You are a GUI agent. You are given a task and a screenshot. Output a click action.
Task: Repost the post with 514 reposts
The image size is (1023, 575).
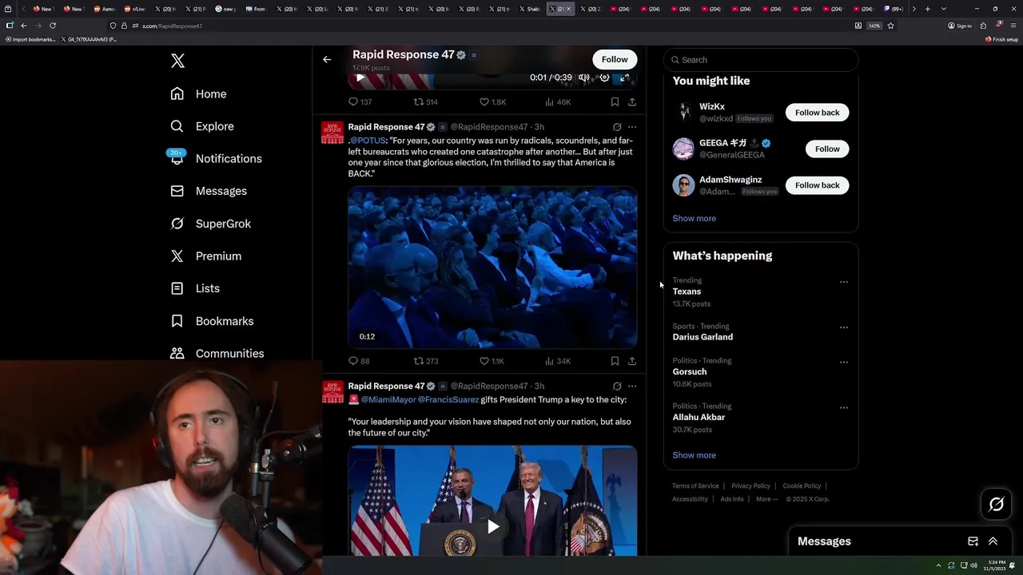[x=425, y=102]
